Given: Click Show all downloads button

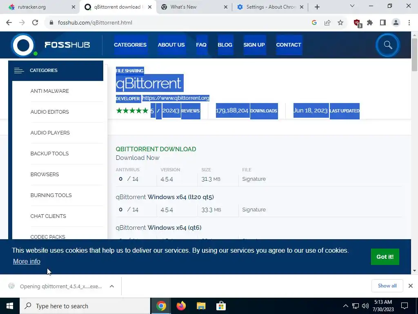Looking at the screenshot, I should tap(387, 286).
